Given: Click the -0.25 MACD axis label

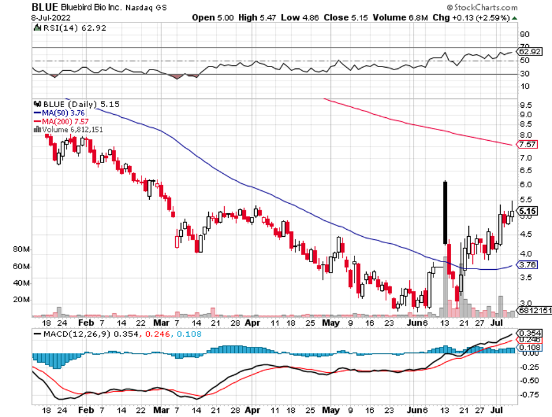Looking at the screenshot, I should pyautogui.click(x=529, y=367).
